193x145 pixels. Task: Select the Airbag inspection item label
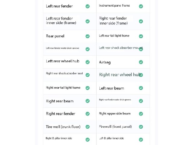point(105,62)
